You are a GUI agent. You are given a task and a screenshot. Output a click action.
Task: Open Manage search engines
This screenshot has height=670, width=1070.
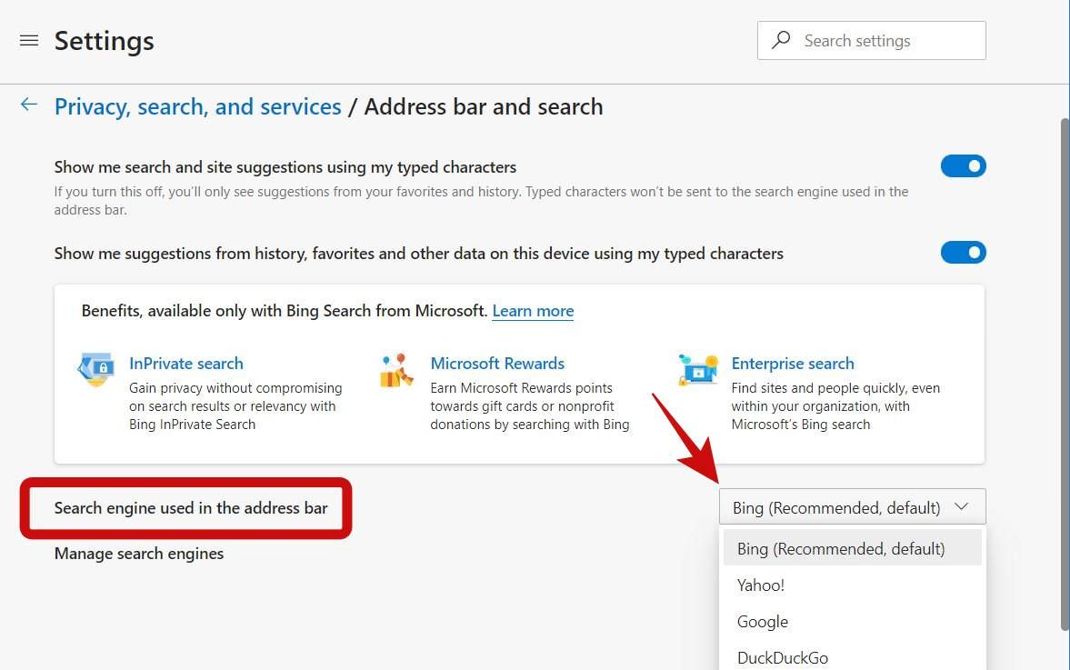tap(139, 554)
